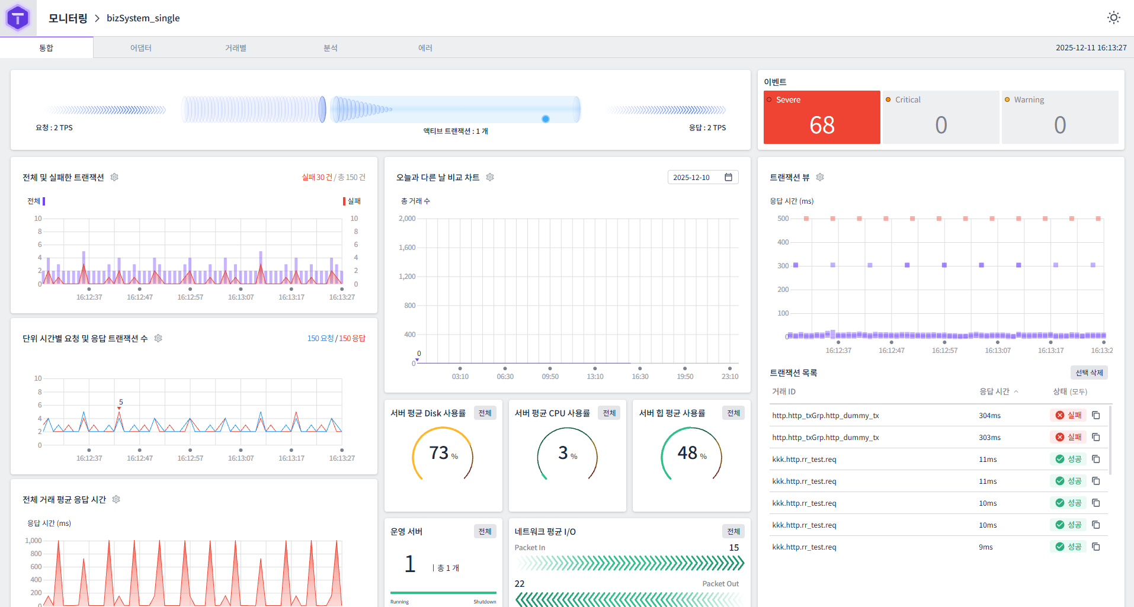Switch to the 에러 tab

tap(425, 47)
